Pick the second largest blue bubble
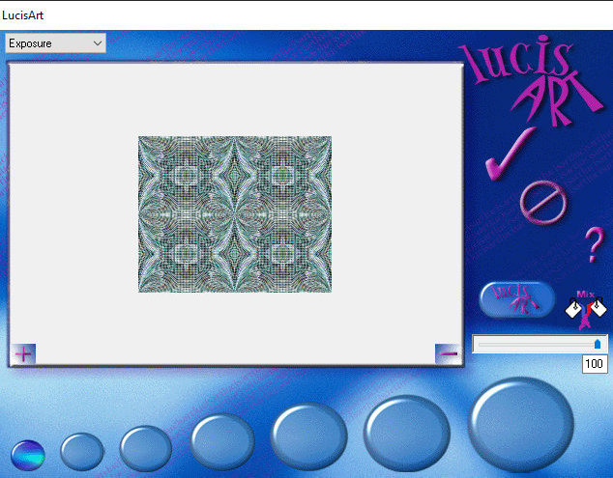Screen dimensions: 613x478 point(407,433)
